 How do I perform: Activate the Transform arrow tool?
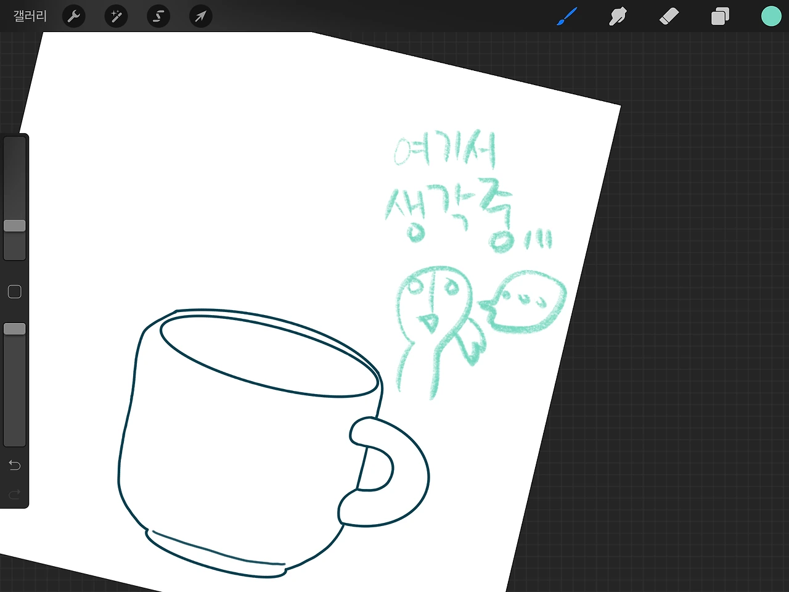pos(200,16)
